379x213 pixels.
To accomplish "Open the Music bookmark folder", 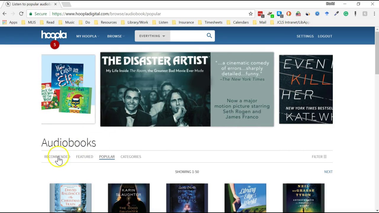I will pyautogui.click(x=66, y=22).
